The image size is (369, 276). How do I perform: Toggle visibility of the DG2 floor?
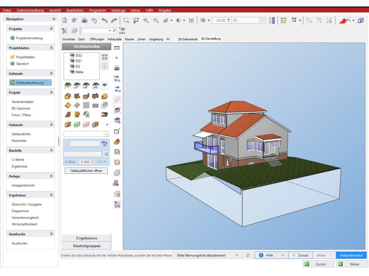tap(72, 55)
